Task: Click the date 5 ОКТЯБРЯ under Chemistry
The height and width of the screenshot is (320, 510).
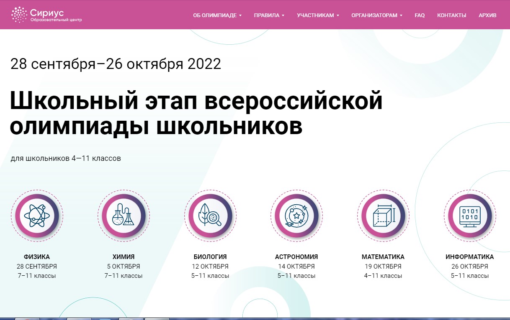Action: (124, 267)
